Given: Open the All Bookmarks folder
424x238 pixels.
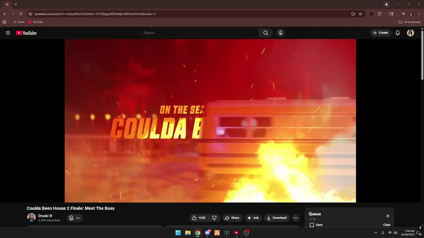Looking at the screenshot, I should (410, 22).
